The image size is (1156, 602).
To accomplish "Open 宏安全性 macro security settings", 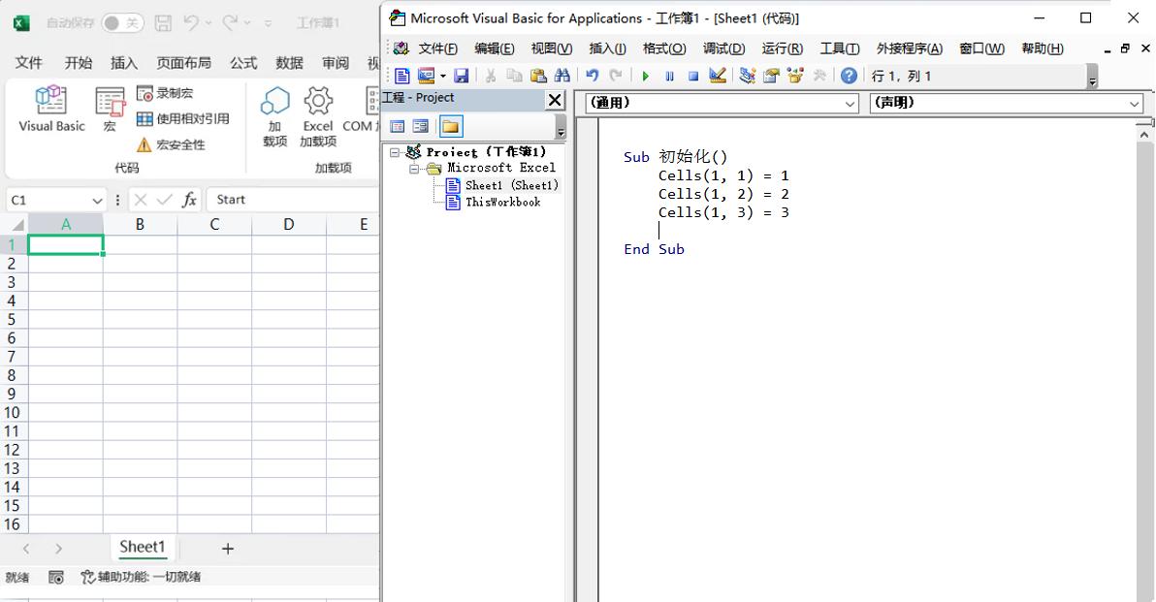I will 171,144.
